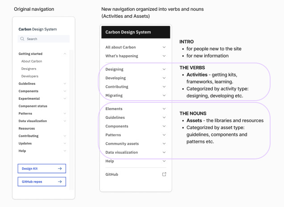Select Experimental menu label

(29, 98)
